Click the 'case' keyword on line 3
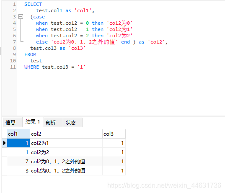225x193 pixels. pos(39,17)
